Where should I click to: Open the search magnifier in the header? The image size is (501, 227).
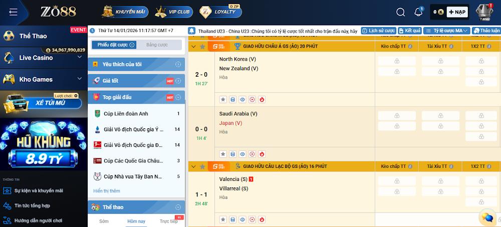point(400,12)
